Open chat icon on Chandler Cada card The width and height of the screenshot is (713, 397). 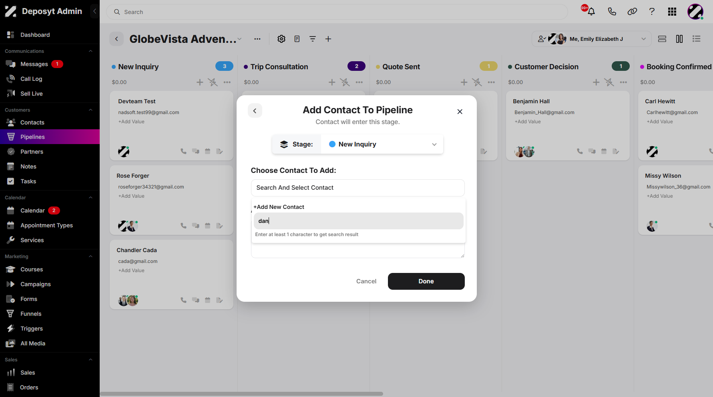(195, 300)
